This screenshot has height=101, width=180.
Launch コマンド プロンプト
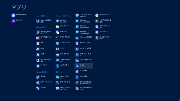click(64, 38)
